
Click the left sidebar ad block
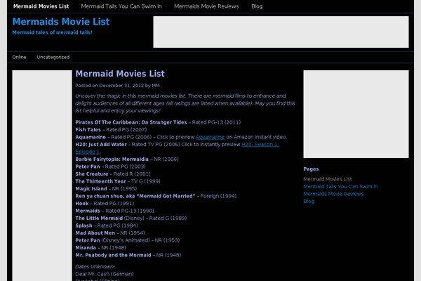coord(42,176)
